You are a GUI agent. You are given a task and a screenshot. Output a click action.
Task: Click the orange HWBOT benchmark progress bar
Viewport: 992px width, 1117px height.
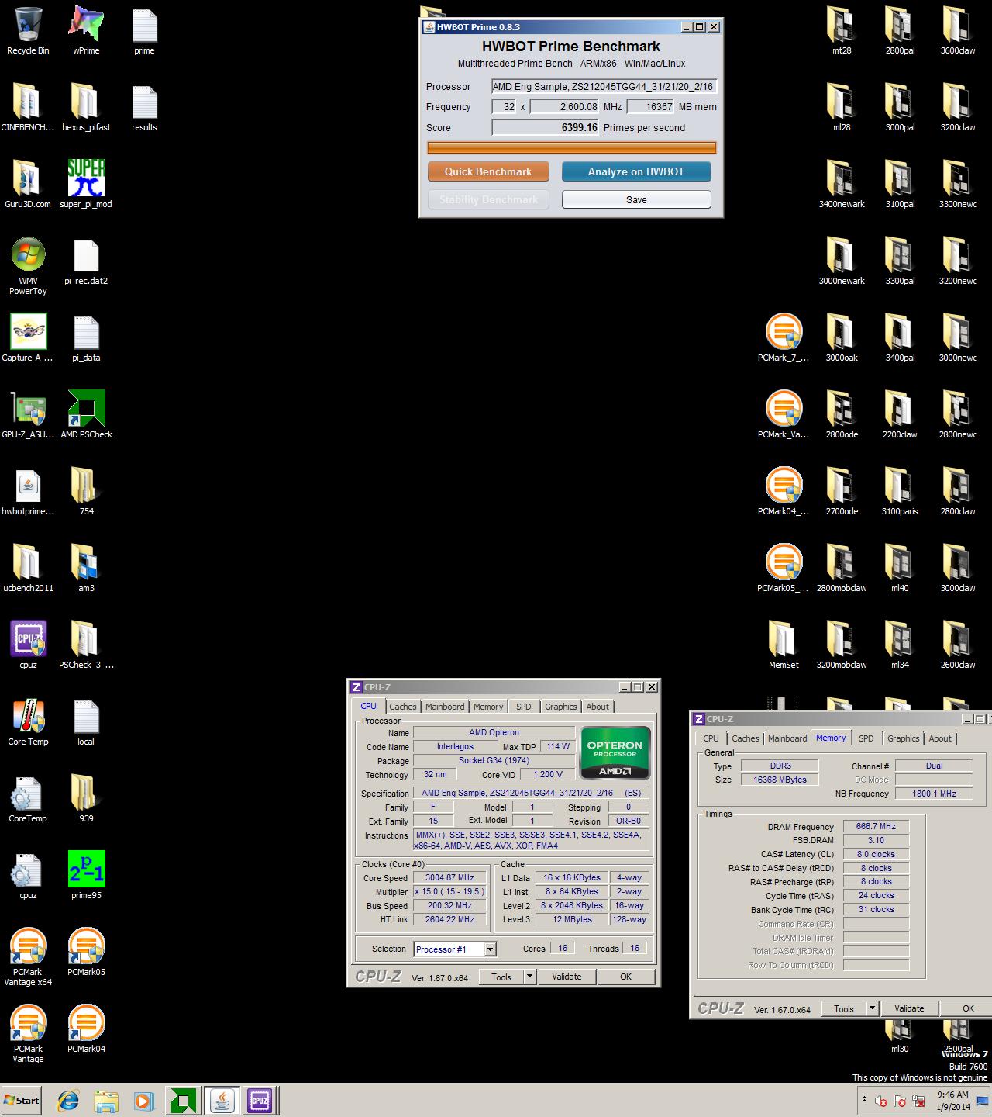[572, 147]
